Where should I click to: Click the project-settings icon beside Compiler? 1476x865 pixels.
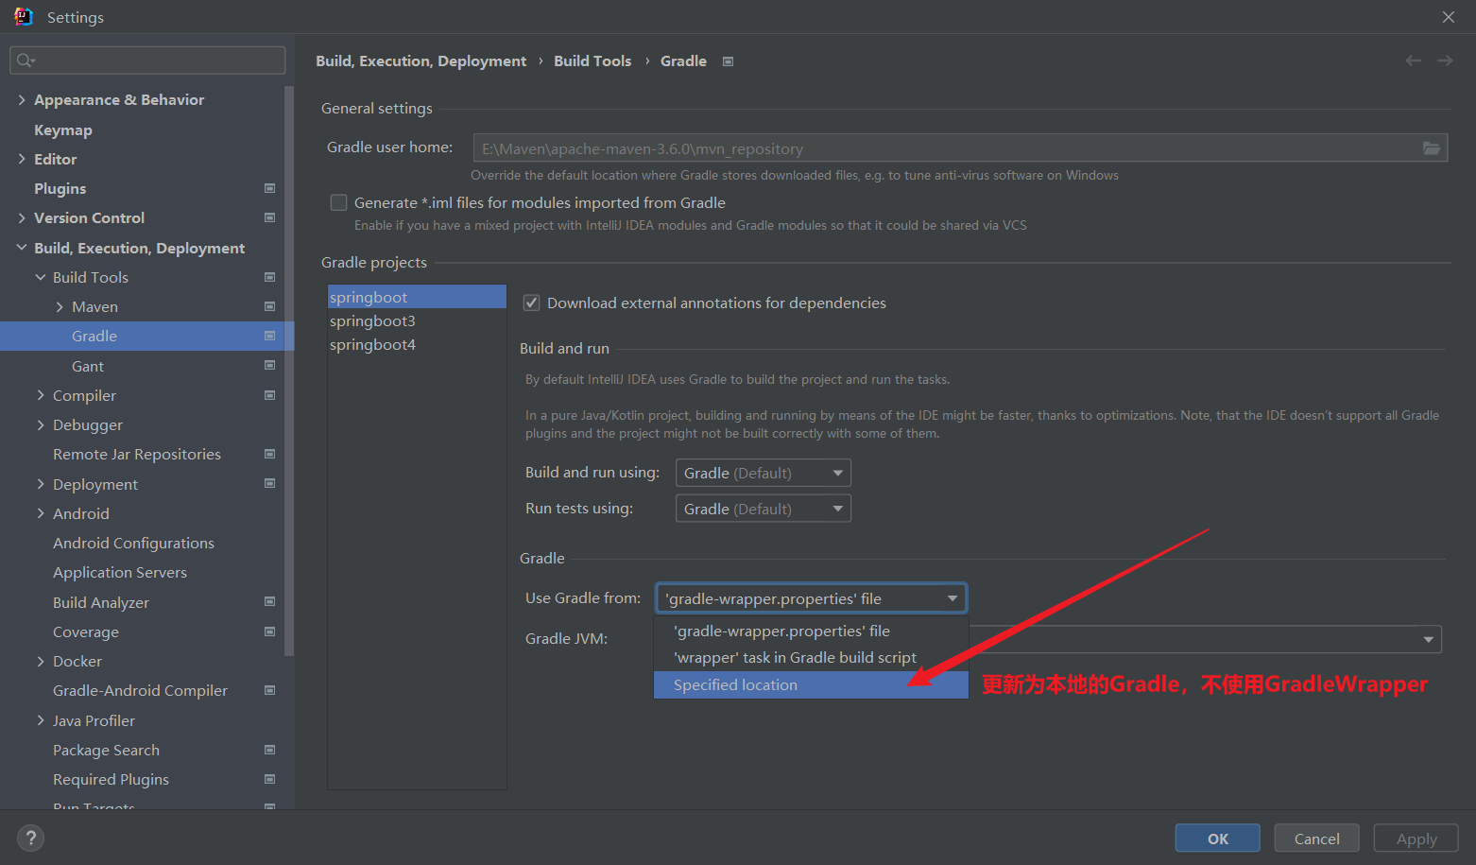269,395
